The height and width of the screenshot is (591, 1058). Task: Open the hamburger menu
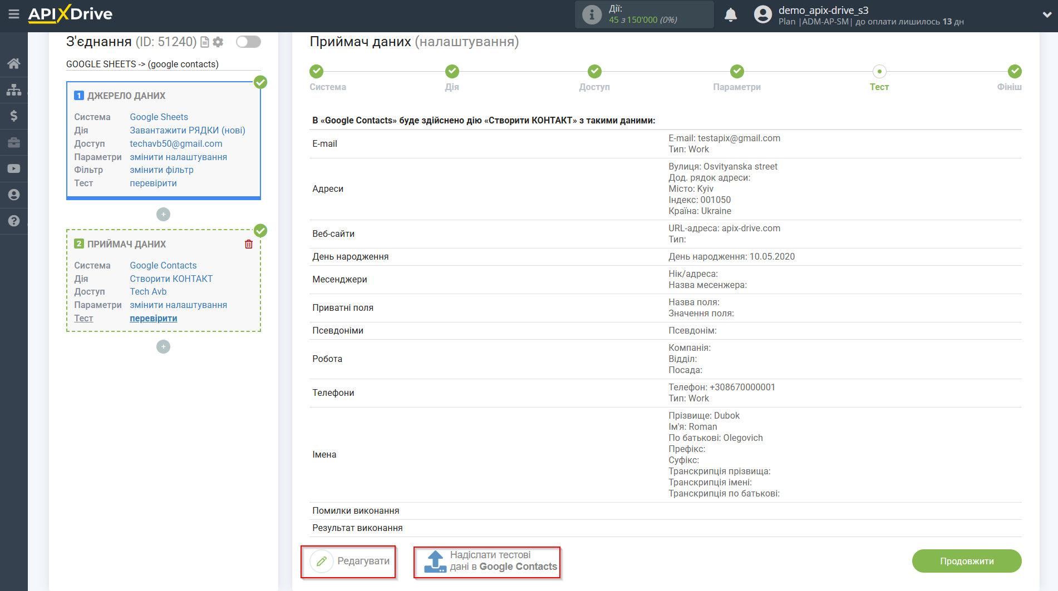pyautogui.click(x=14, y=14)
